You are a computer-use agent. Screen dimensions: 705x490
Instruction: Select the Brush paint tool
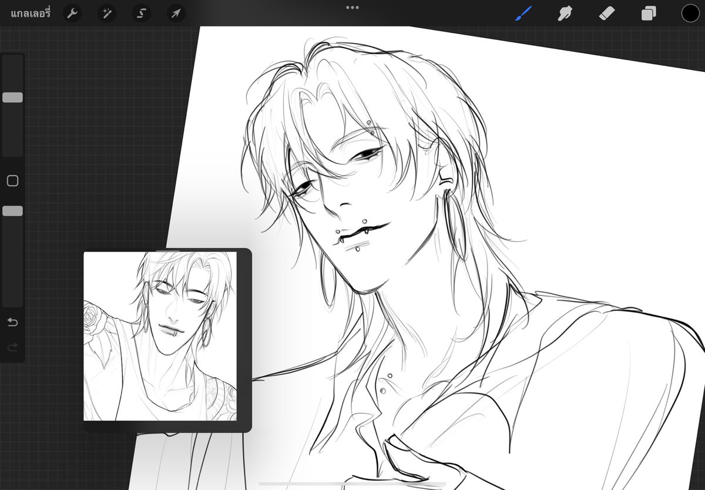(523, 14)
